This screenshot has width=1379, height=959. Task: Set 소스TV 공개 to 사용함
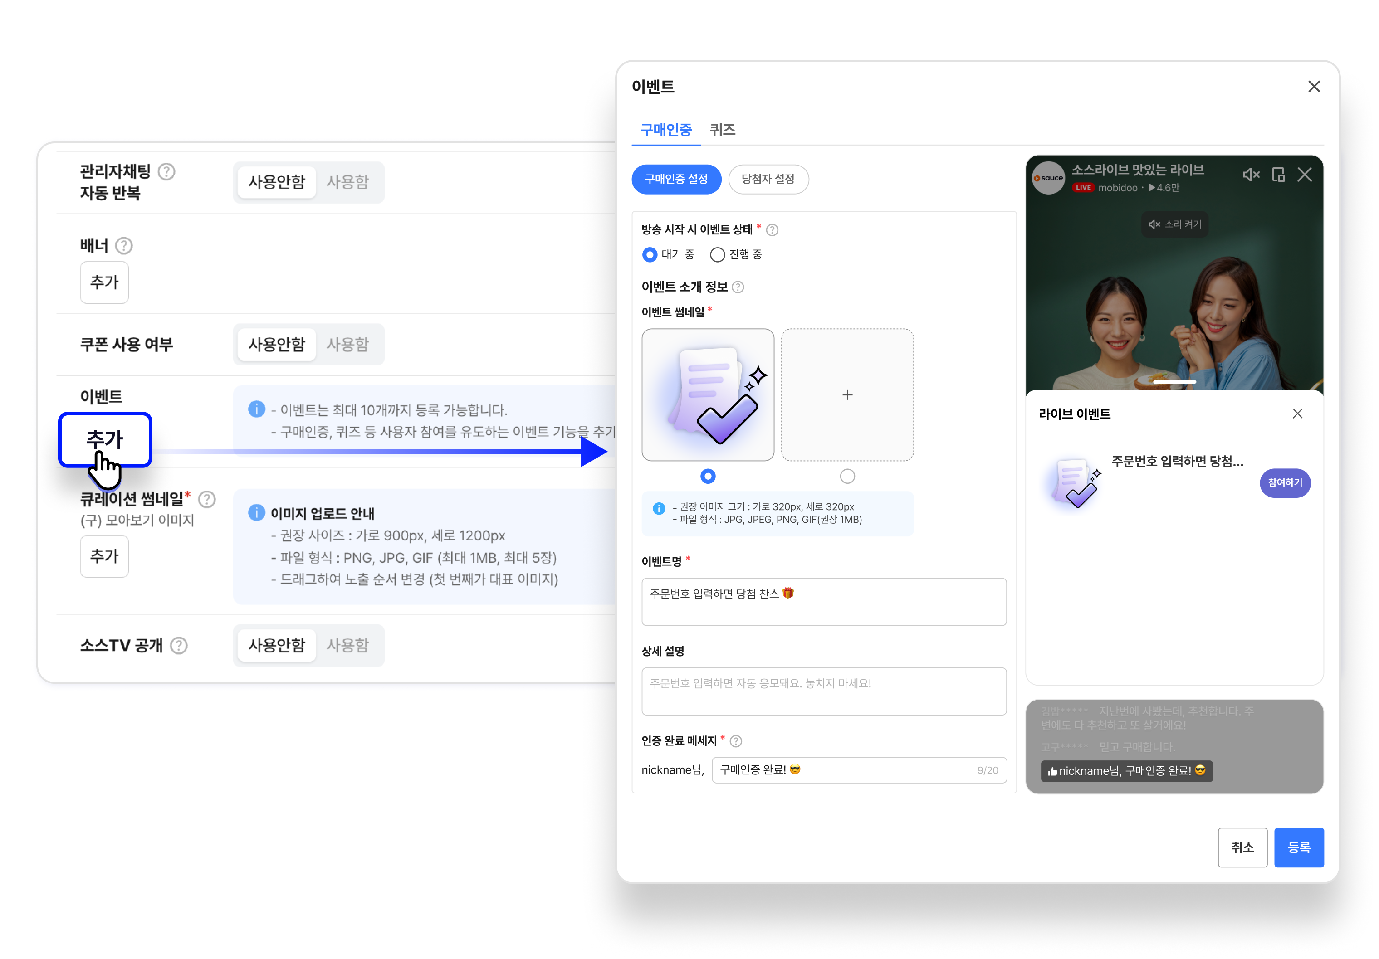pos(347,645)
